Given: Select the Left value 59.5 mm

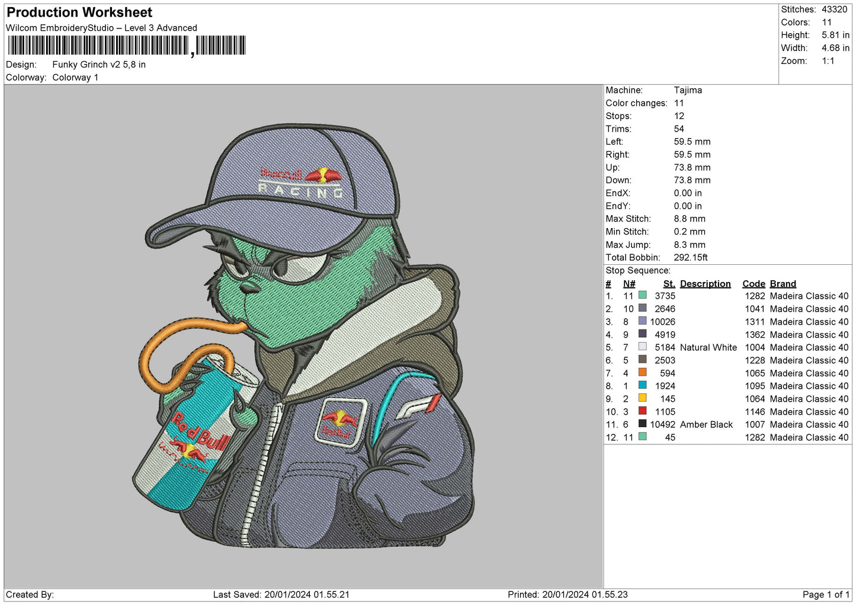Looking at the screenshot, I should (x=692, y=142).
